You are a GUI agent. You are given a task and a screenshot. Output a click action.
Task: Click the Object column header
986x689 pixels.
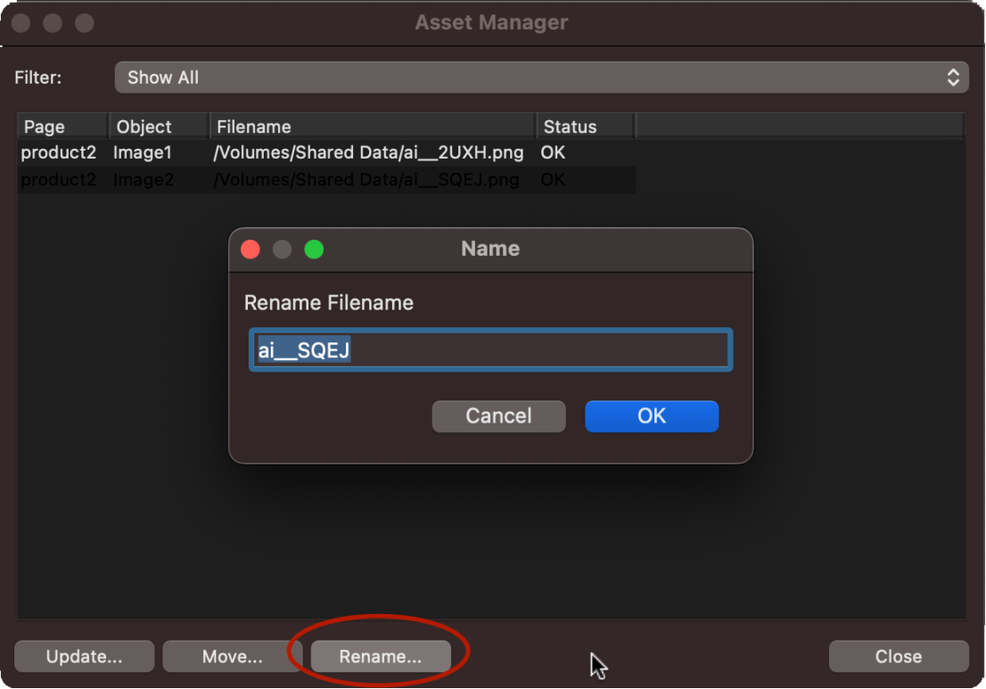(159, 127)
